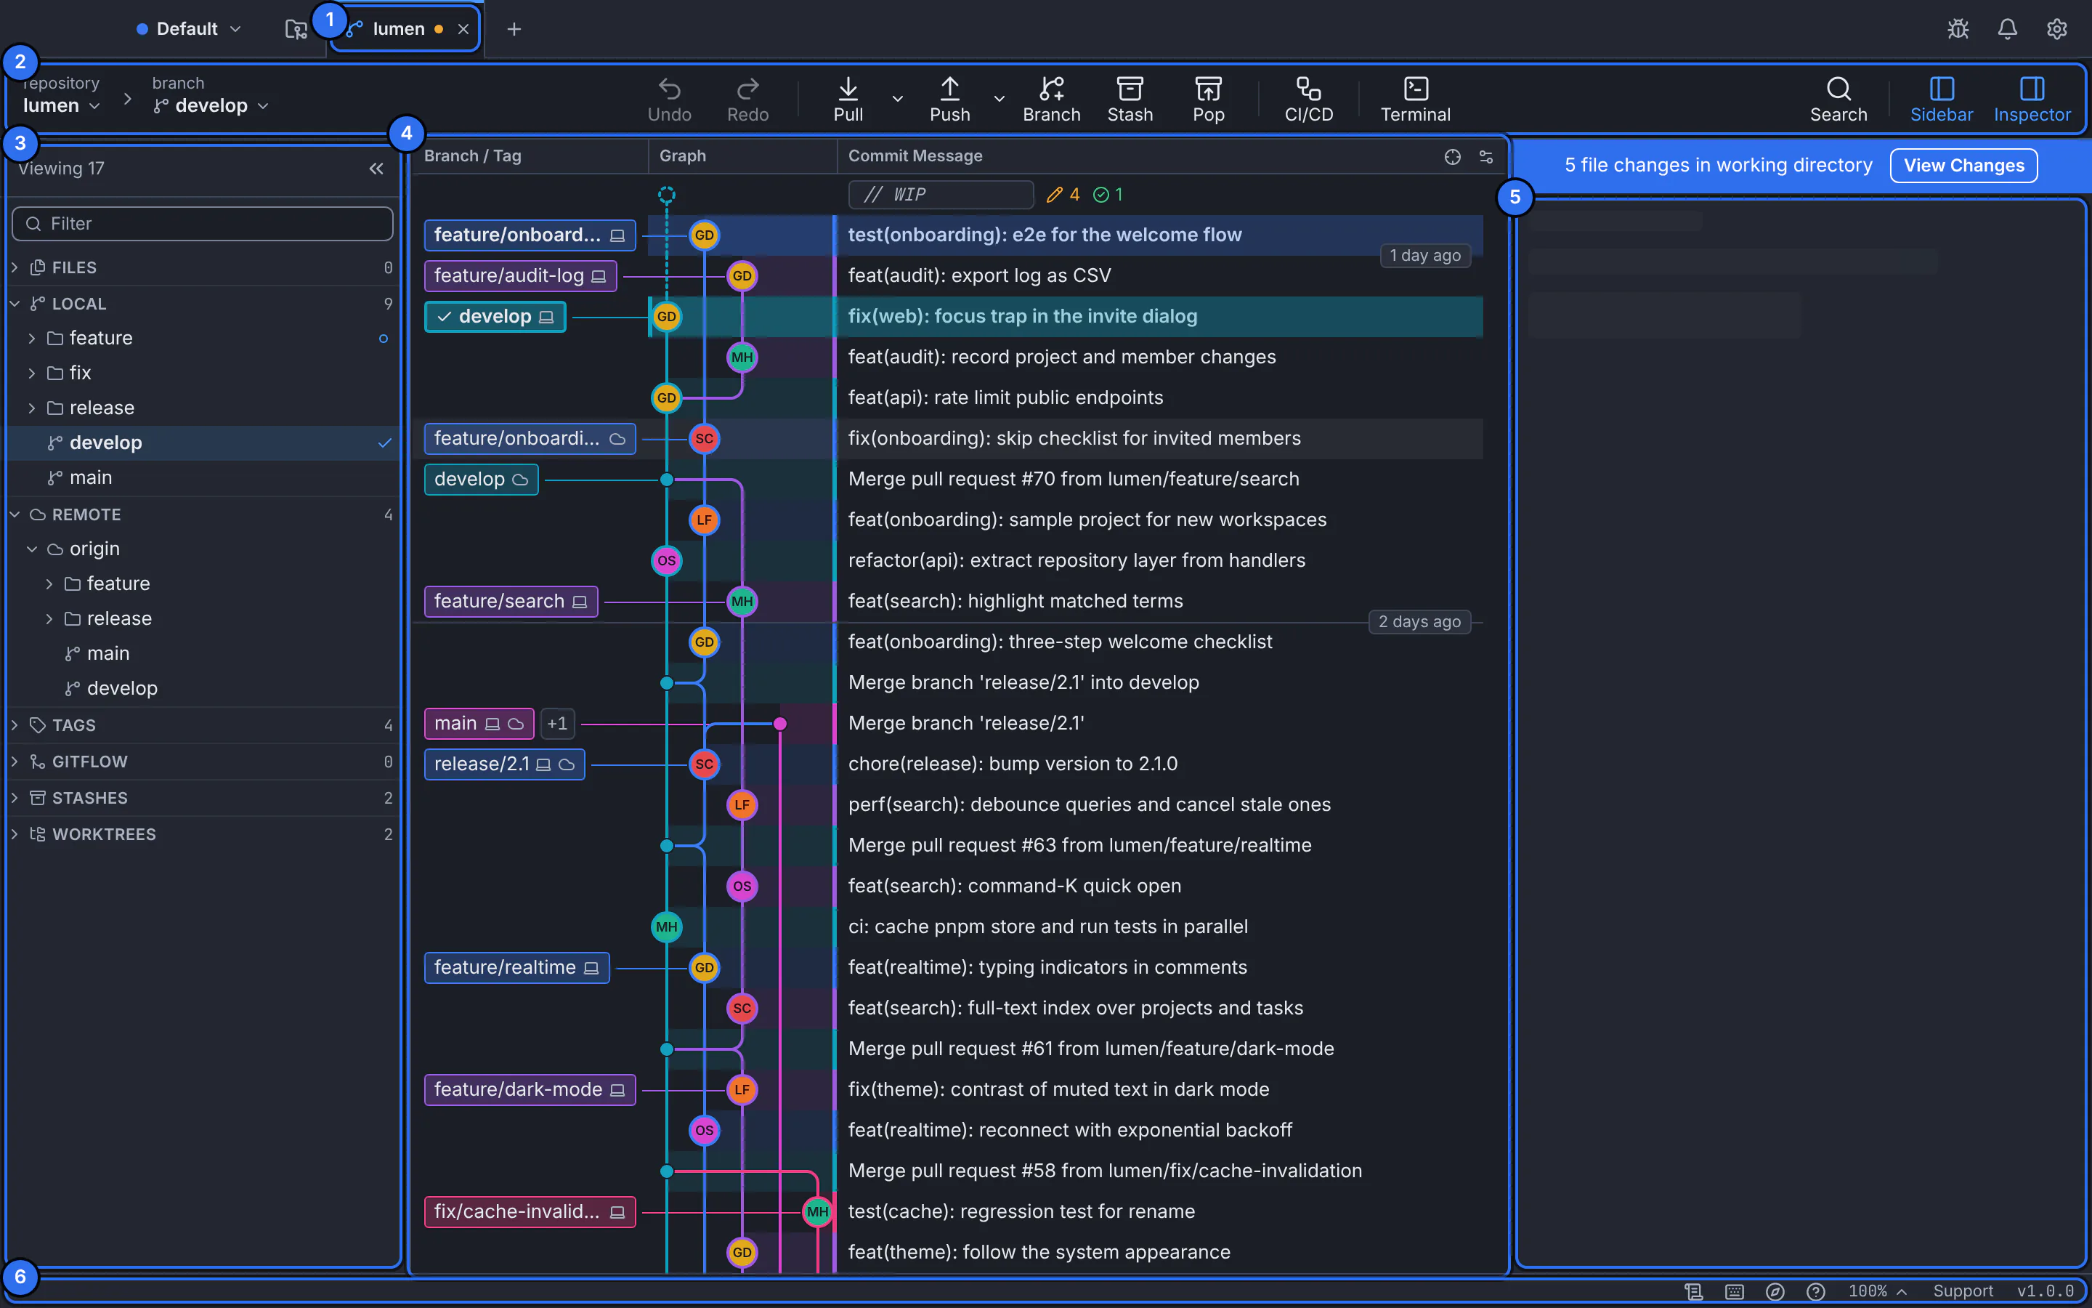Select commit "feat(api): rate limit public endpoints"

[1005, 398]
